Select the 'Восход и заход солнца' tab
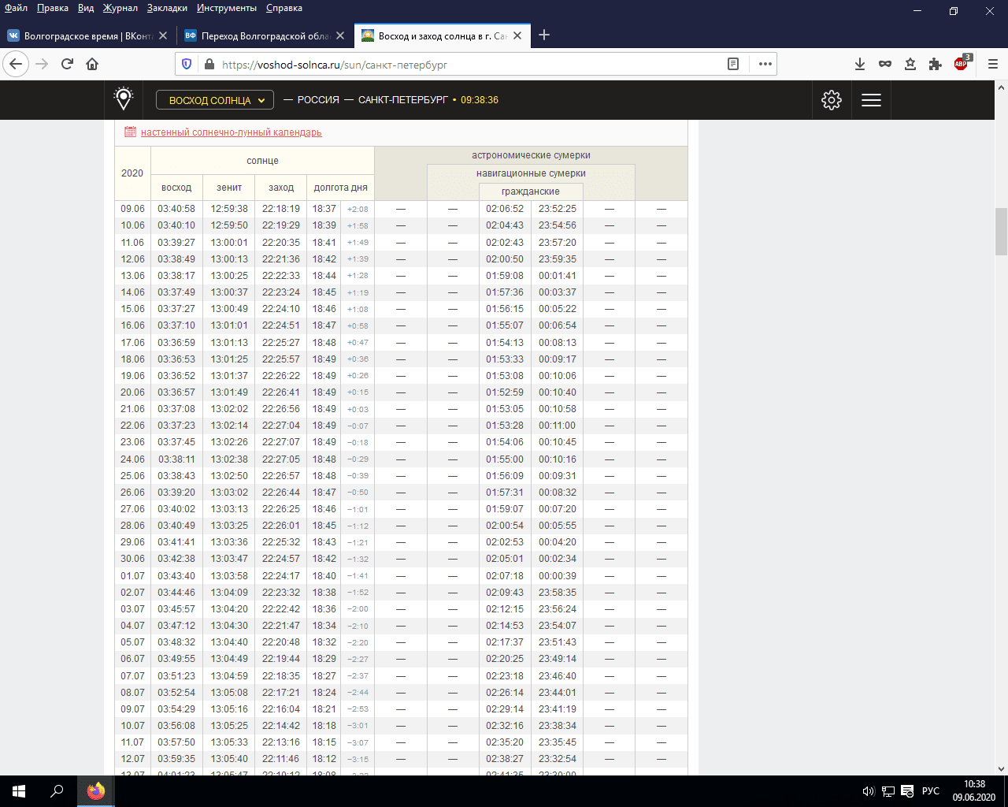This screenshot has height=807, width=1008. pos(442,35)
